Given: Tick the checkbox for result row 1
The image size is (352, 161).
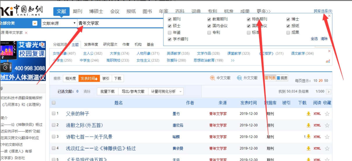Looking at the screenshot, I should [53, 114].
